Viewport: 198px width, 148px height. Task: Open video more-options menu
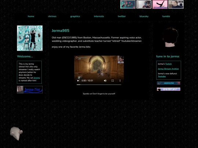tap(120, 80)
